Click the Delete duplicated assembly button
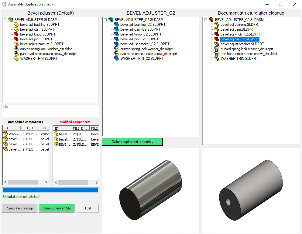Screen dimensions: 302x234 (132, 142)
